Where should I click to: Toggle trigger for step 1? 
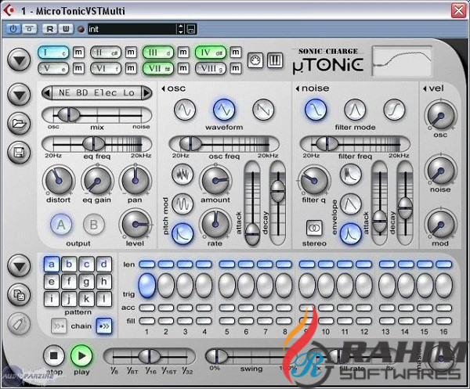click(x=147, y=285)
